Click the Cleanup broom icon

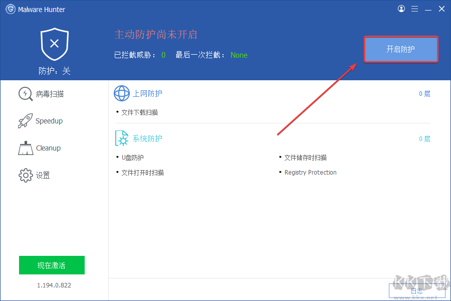[26, 148]
